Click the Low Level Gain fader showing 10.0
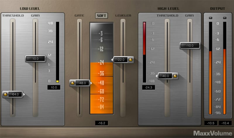 tap(35, 59)
